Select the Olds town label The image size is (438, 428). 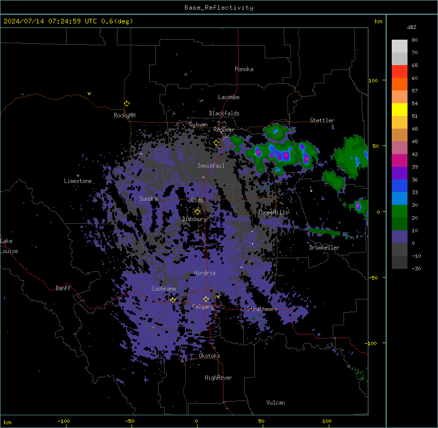pyautogui.click(x=197, y=200)
